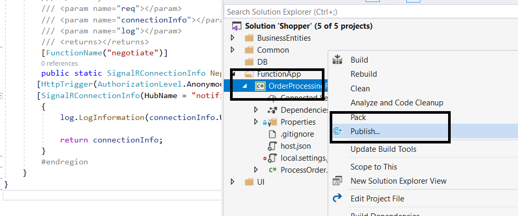Click the .gitignore file icon

click(272, 134)
